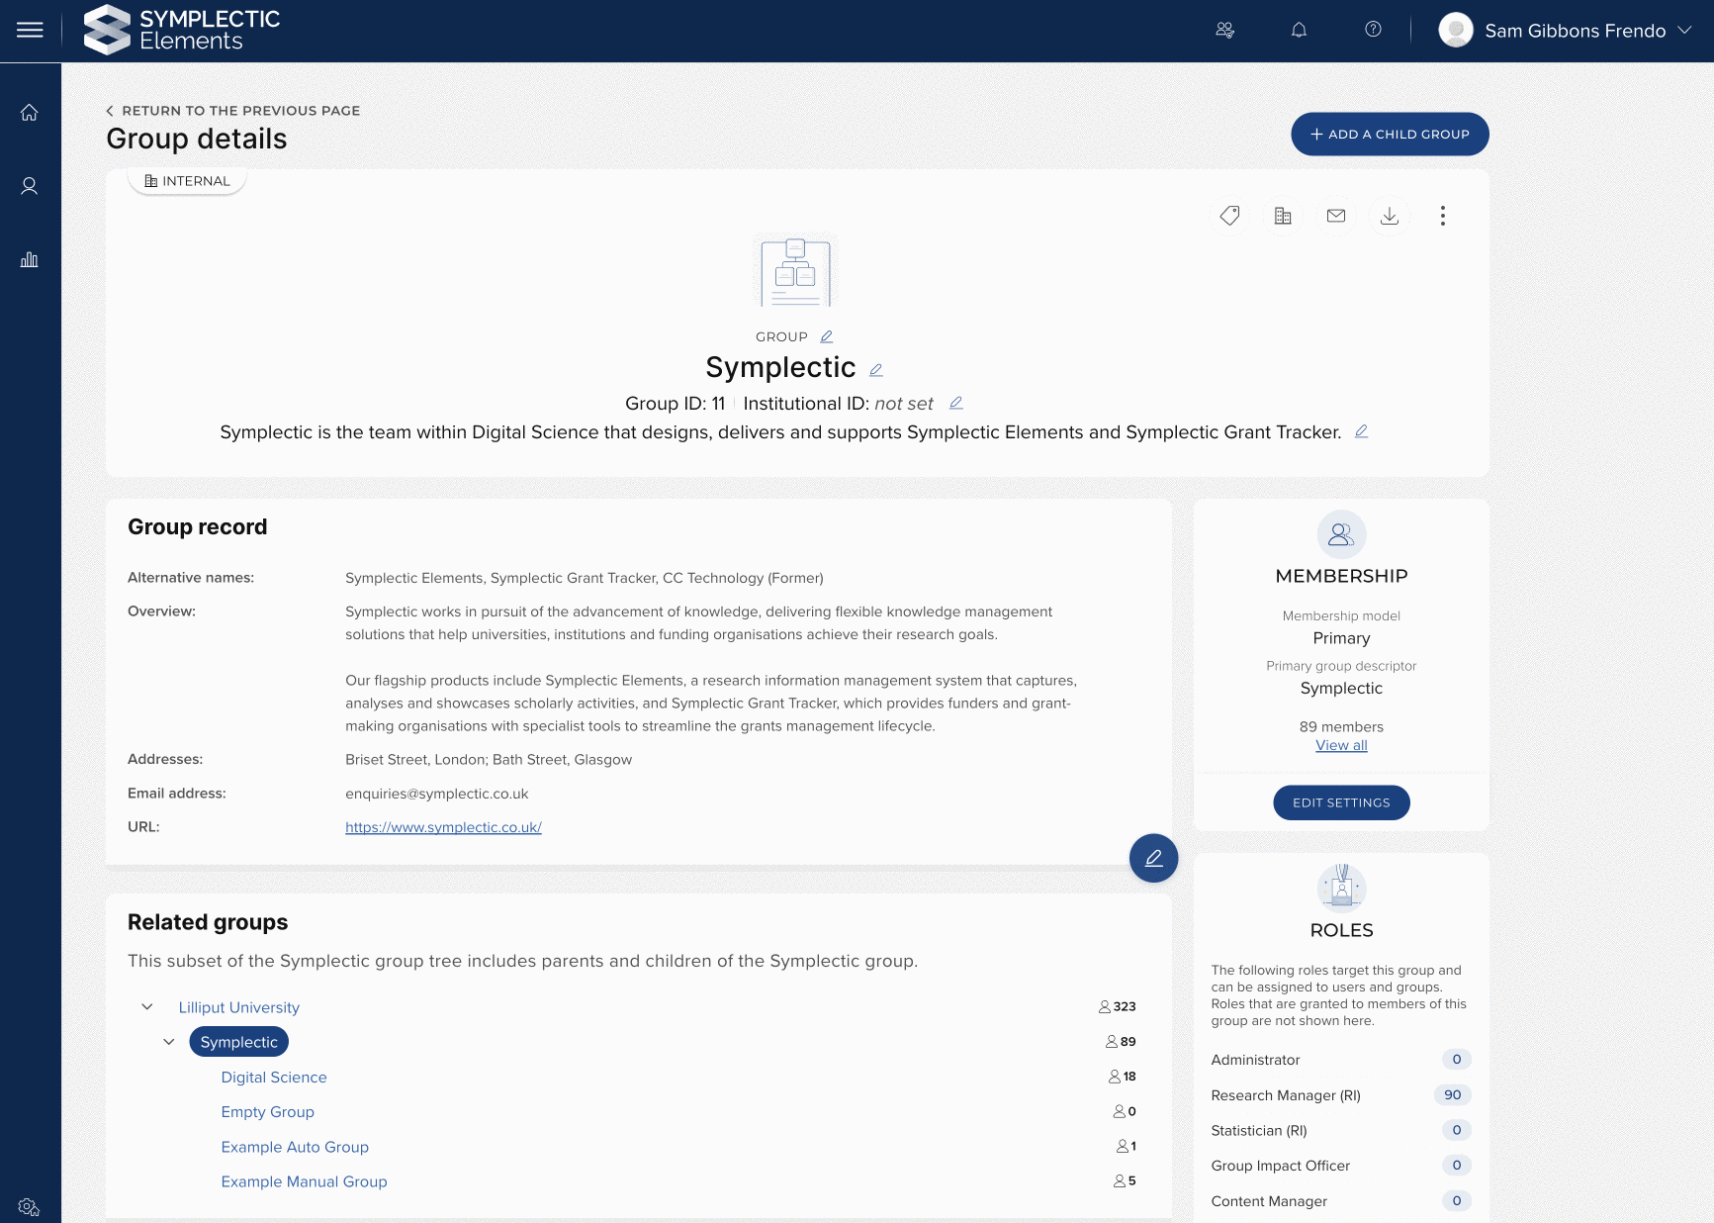Viewport: 1714px width, 1223px height.
Task: Click the Digital Science member count 18
Action: tap(1123, 1077)
